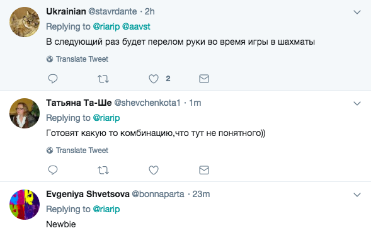Open the 2h timestamp on first tweet
371x238 pixels.
(x=149, y=11)
